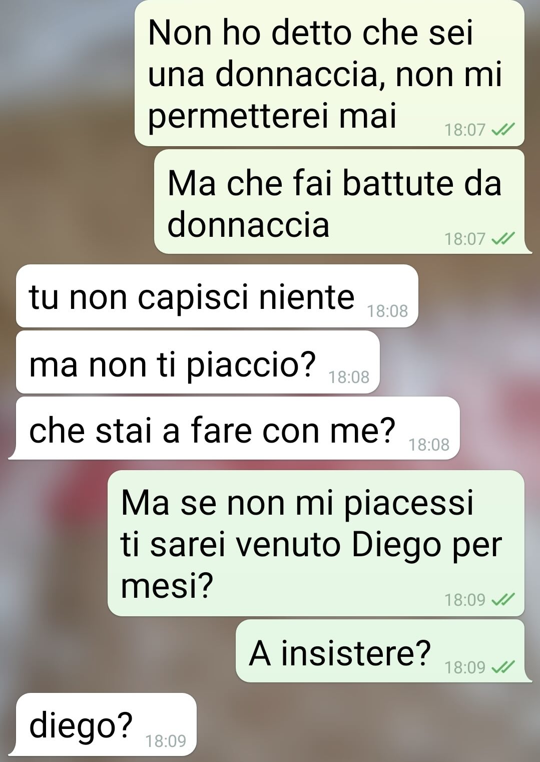Tap the double checkmark on 'battute da donnaccia' message
The height and width of the screenshot is (762, 540).
(503, 239)
